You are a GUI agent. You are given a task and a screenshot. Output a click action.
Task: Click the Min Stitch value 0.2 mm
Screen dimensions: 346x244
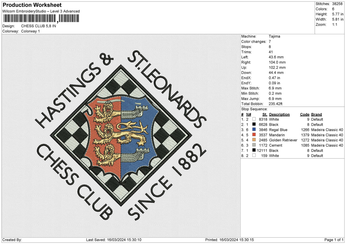click(x=275, y=93)
